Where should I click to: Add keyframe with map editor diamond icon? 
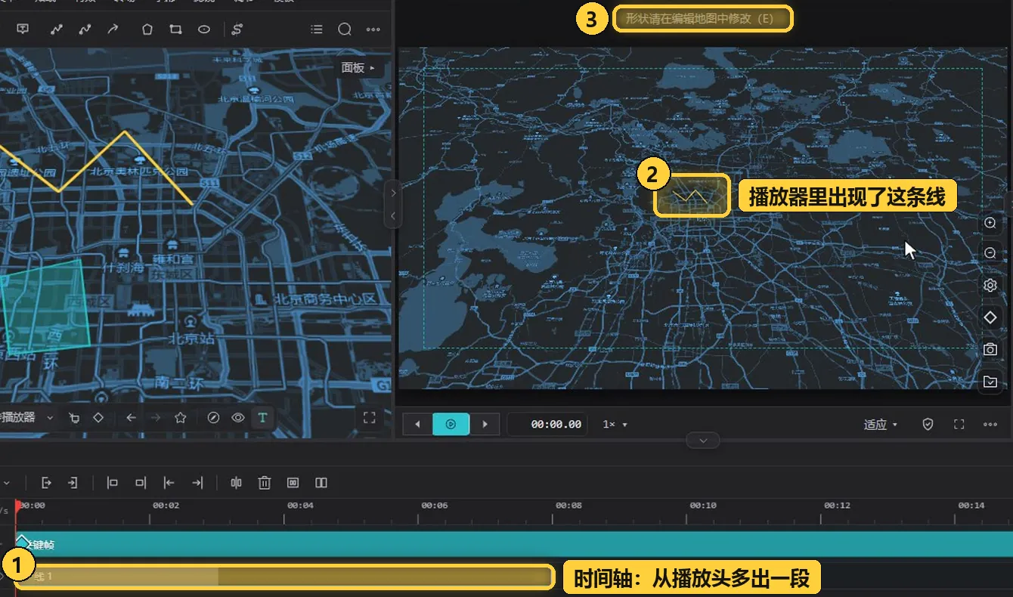(x=98, y=418)
